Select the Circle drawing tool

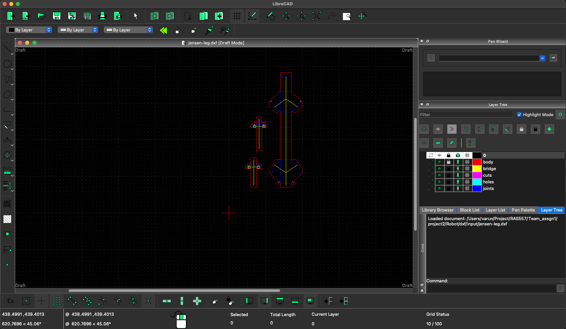click(x=7, y=64)
